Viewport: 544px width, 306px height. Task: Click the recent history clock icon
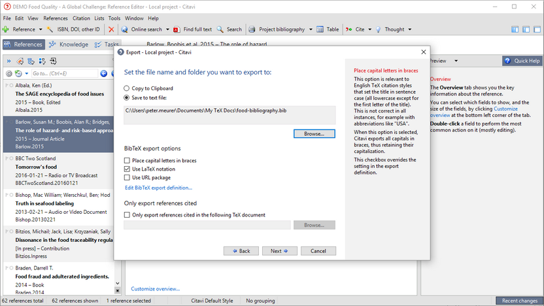pyautogui.click(x=18, y=73)
